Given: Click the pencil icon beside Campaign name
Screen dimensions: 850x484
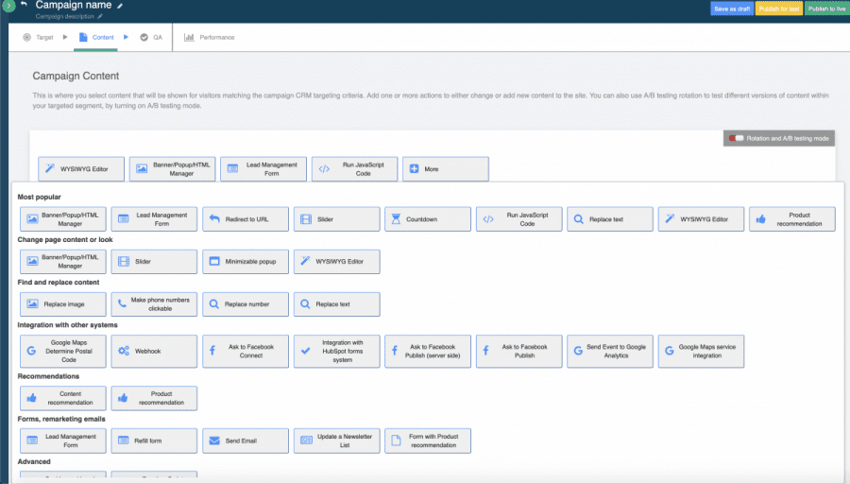Looking at the screenshot, I should click(x=120, y=6).
